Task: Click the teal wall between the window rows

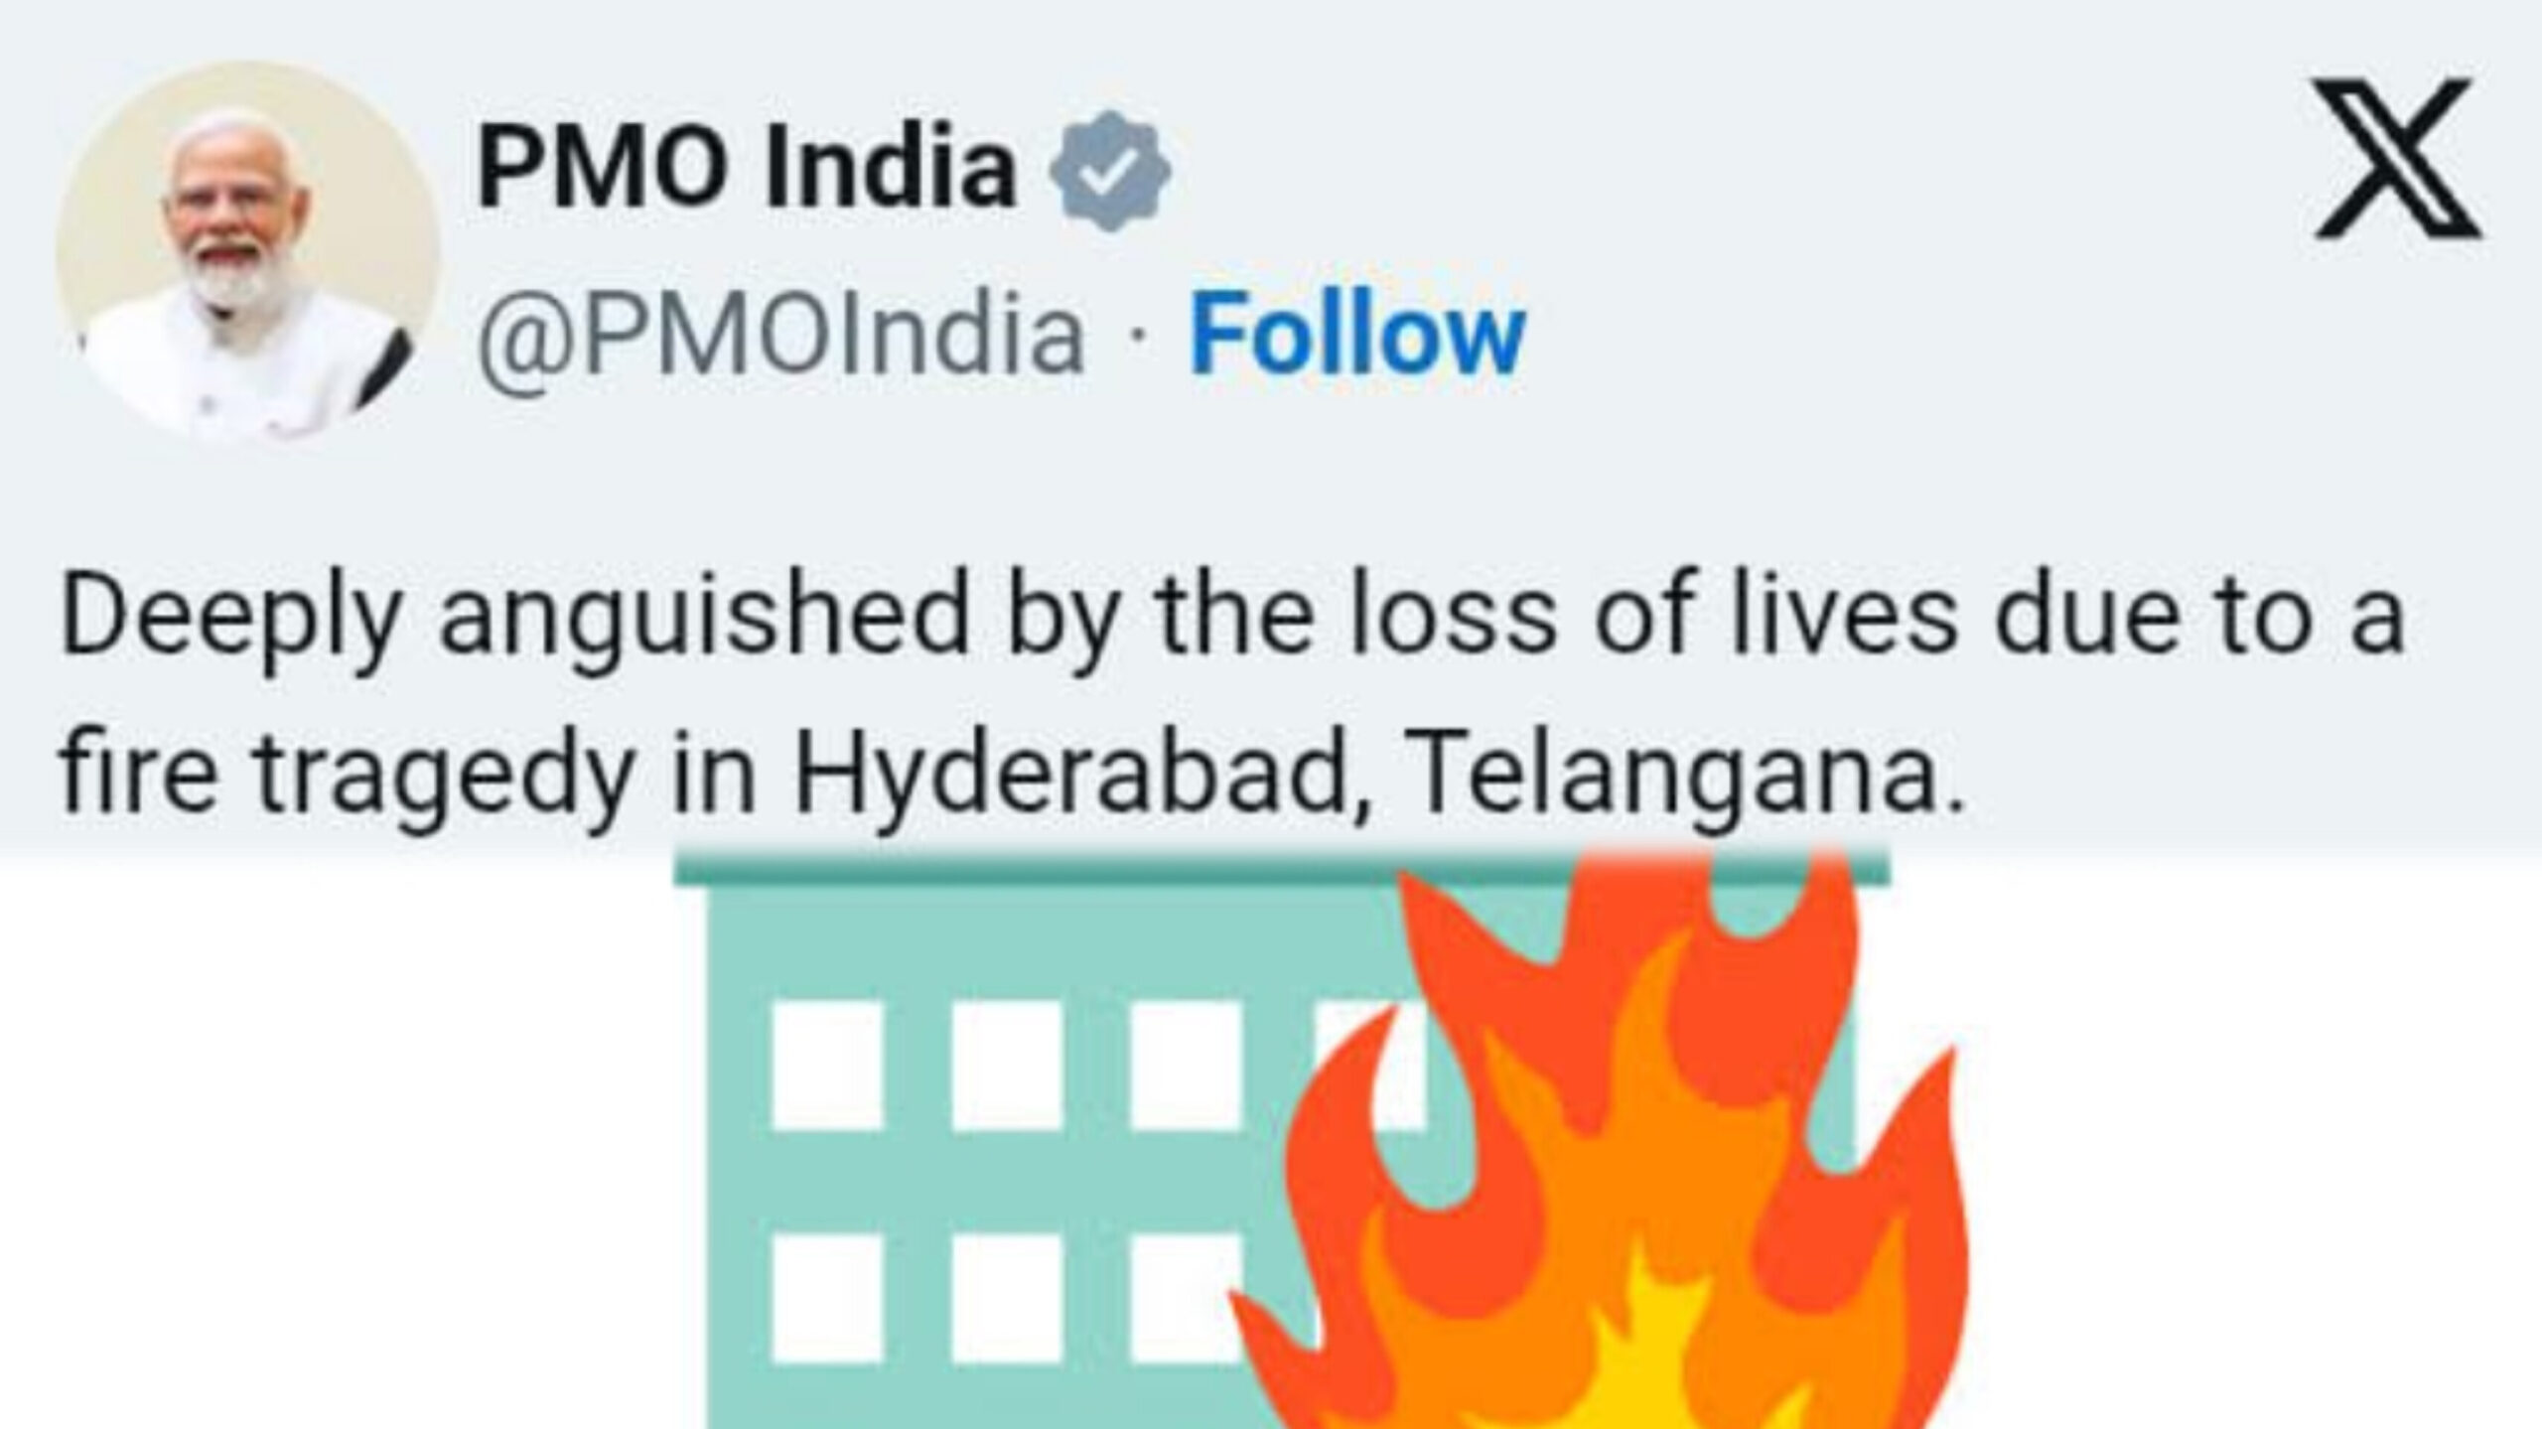Action: pos(993,1182)
